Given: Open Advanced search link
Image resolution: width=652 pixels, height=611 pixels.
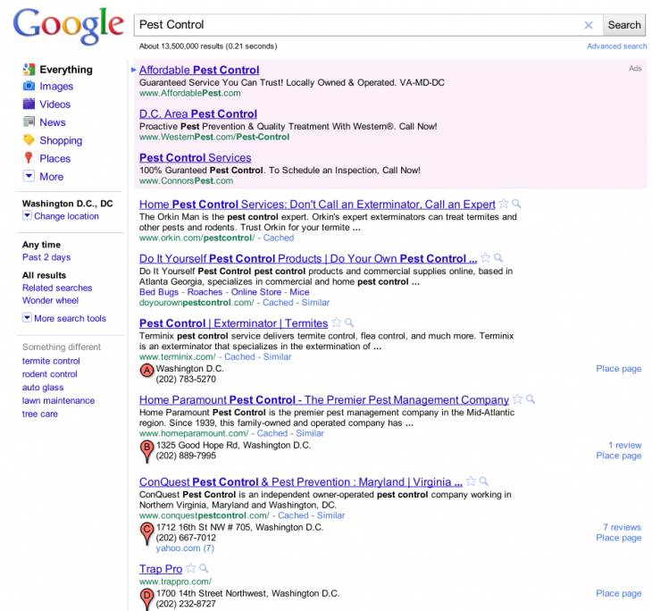Looking at the screenshot, I should pos(616,46).
